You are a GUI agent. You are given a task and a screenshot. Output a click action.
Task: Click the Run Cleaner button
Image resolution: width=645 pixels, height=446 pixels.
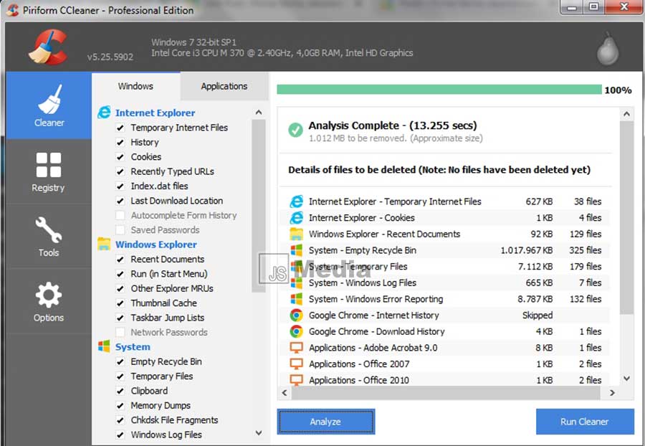click(584, 422)
